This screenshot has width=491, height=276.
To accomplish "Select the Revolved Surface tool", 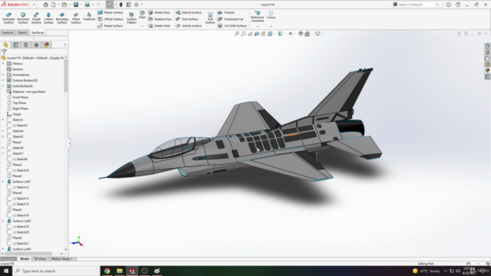I will coord(23,18).
